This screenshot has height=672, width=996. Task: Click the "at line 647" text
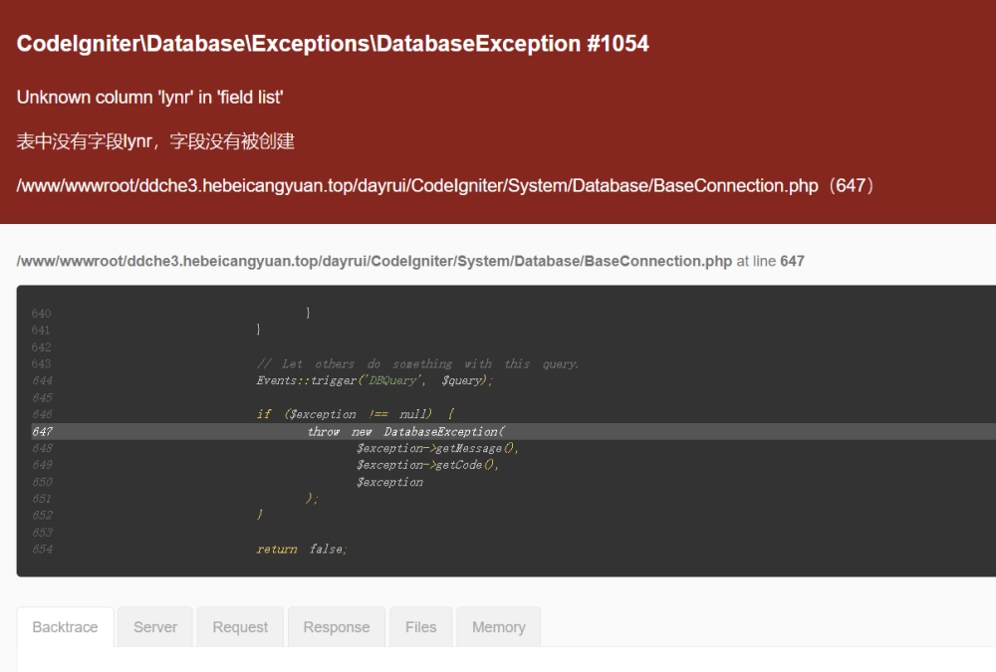click(x=771, y=261)
